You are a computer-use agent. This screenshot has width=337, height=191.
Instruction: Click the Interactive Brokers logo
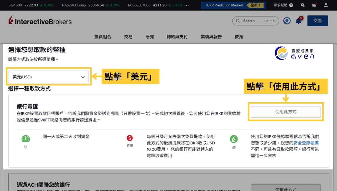40,21
